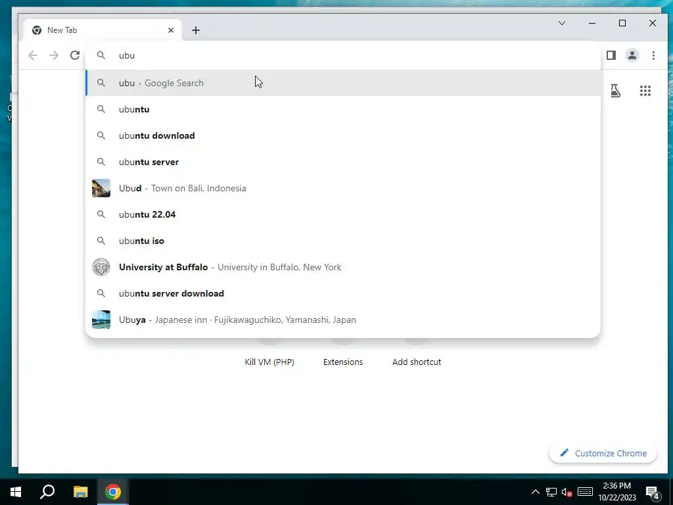
Task: Open the Google apps grid
Action: [645, 91]
